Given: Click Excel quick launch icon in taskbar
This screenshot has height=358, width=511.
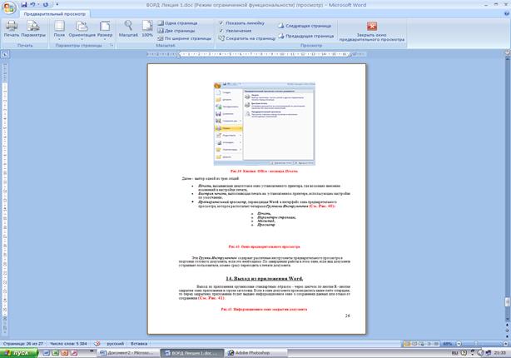Looking at the screenshot, I should [56, 353].
